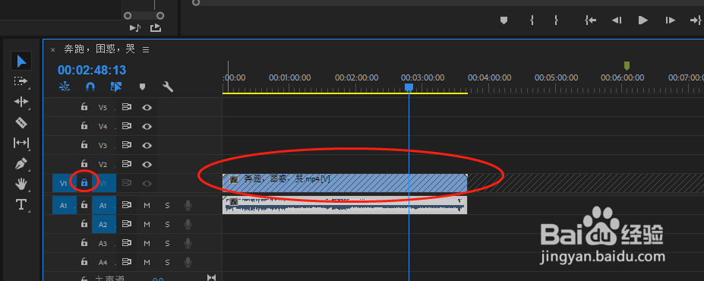Lock the V4 track
Viewport: 704px width, 281px height.
pyautogui.click(x=84, y=126)
